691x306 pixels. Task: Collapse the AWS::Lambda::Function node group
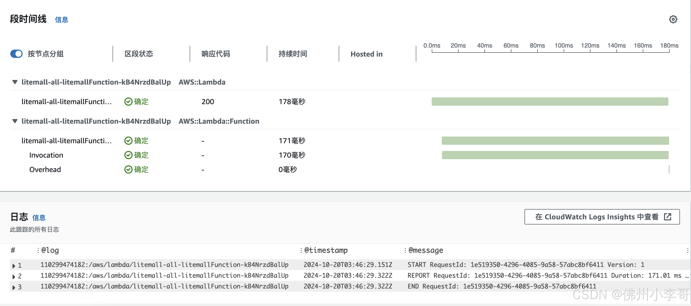pos(15,121)
